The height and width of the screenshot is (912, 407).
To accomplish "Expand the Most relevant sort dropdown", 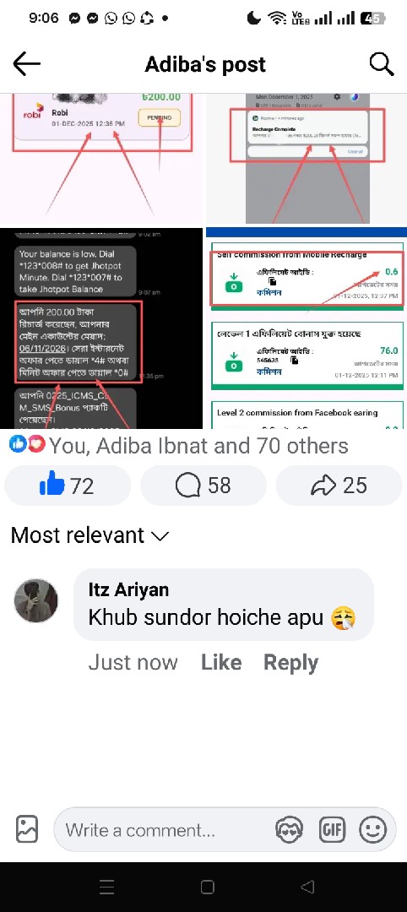I will (90, 535).
